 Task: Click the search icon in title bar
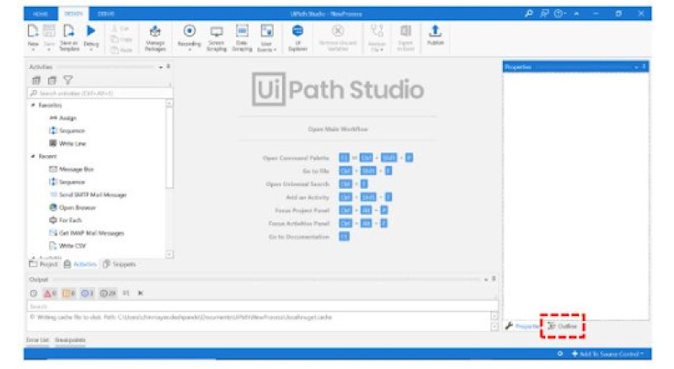tap(529, 13)
